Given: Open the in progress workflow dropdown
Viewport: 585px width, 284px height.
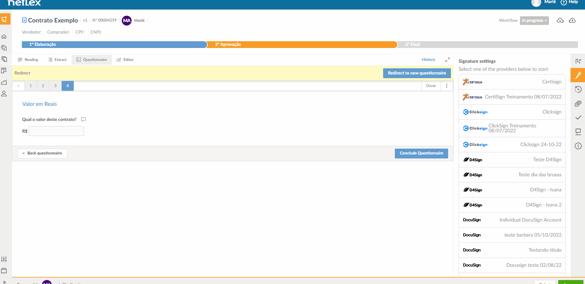Looking at the screenshot, I should pyautogui.click(x=534, y=21).
